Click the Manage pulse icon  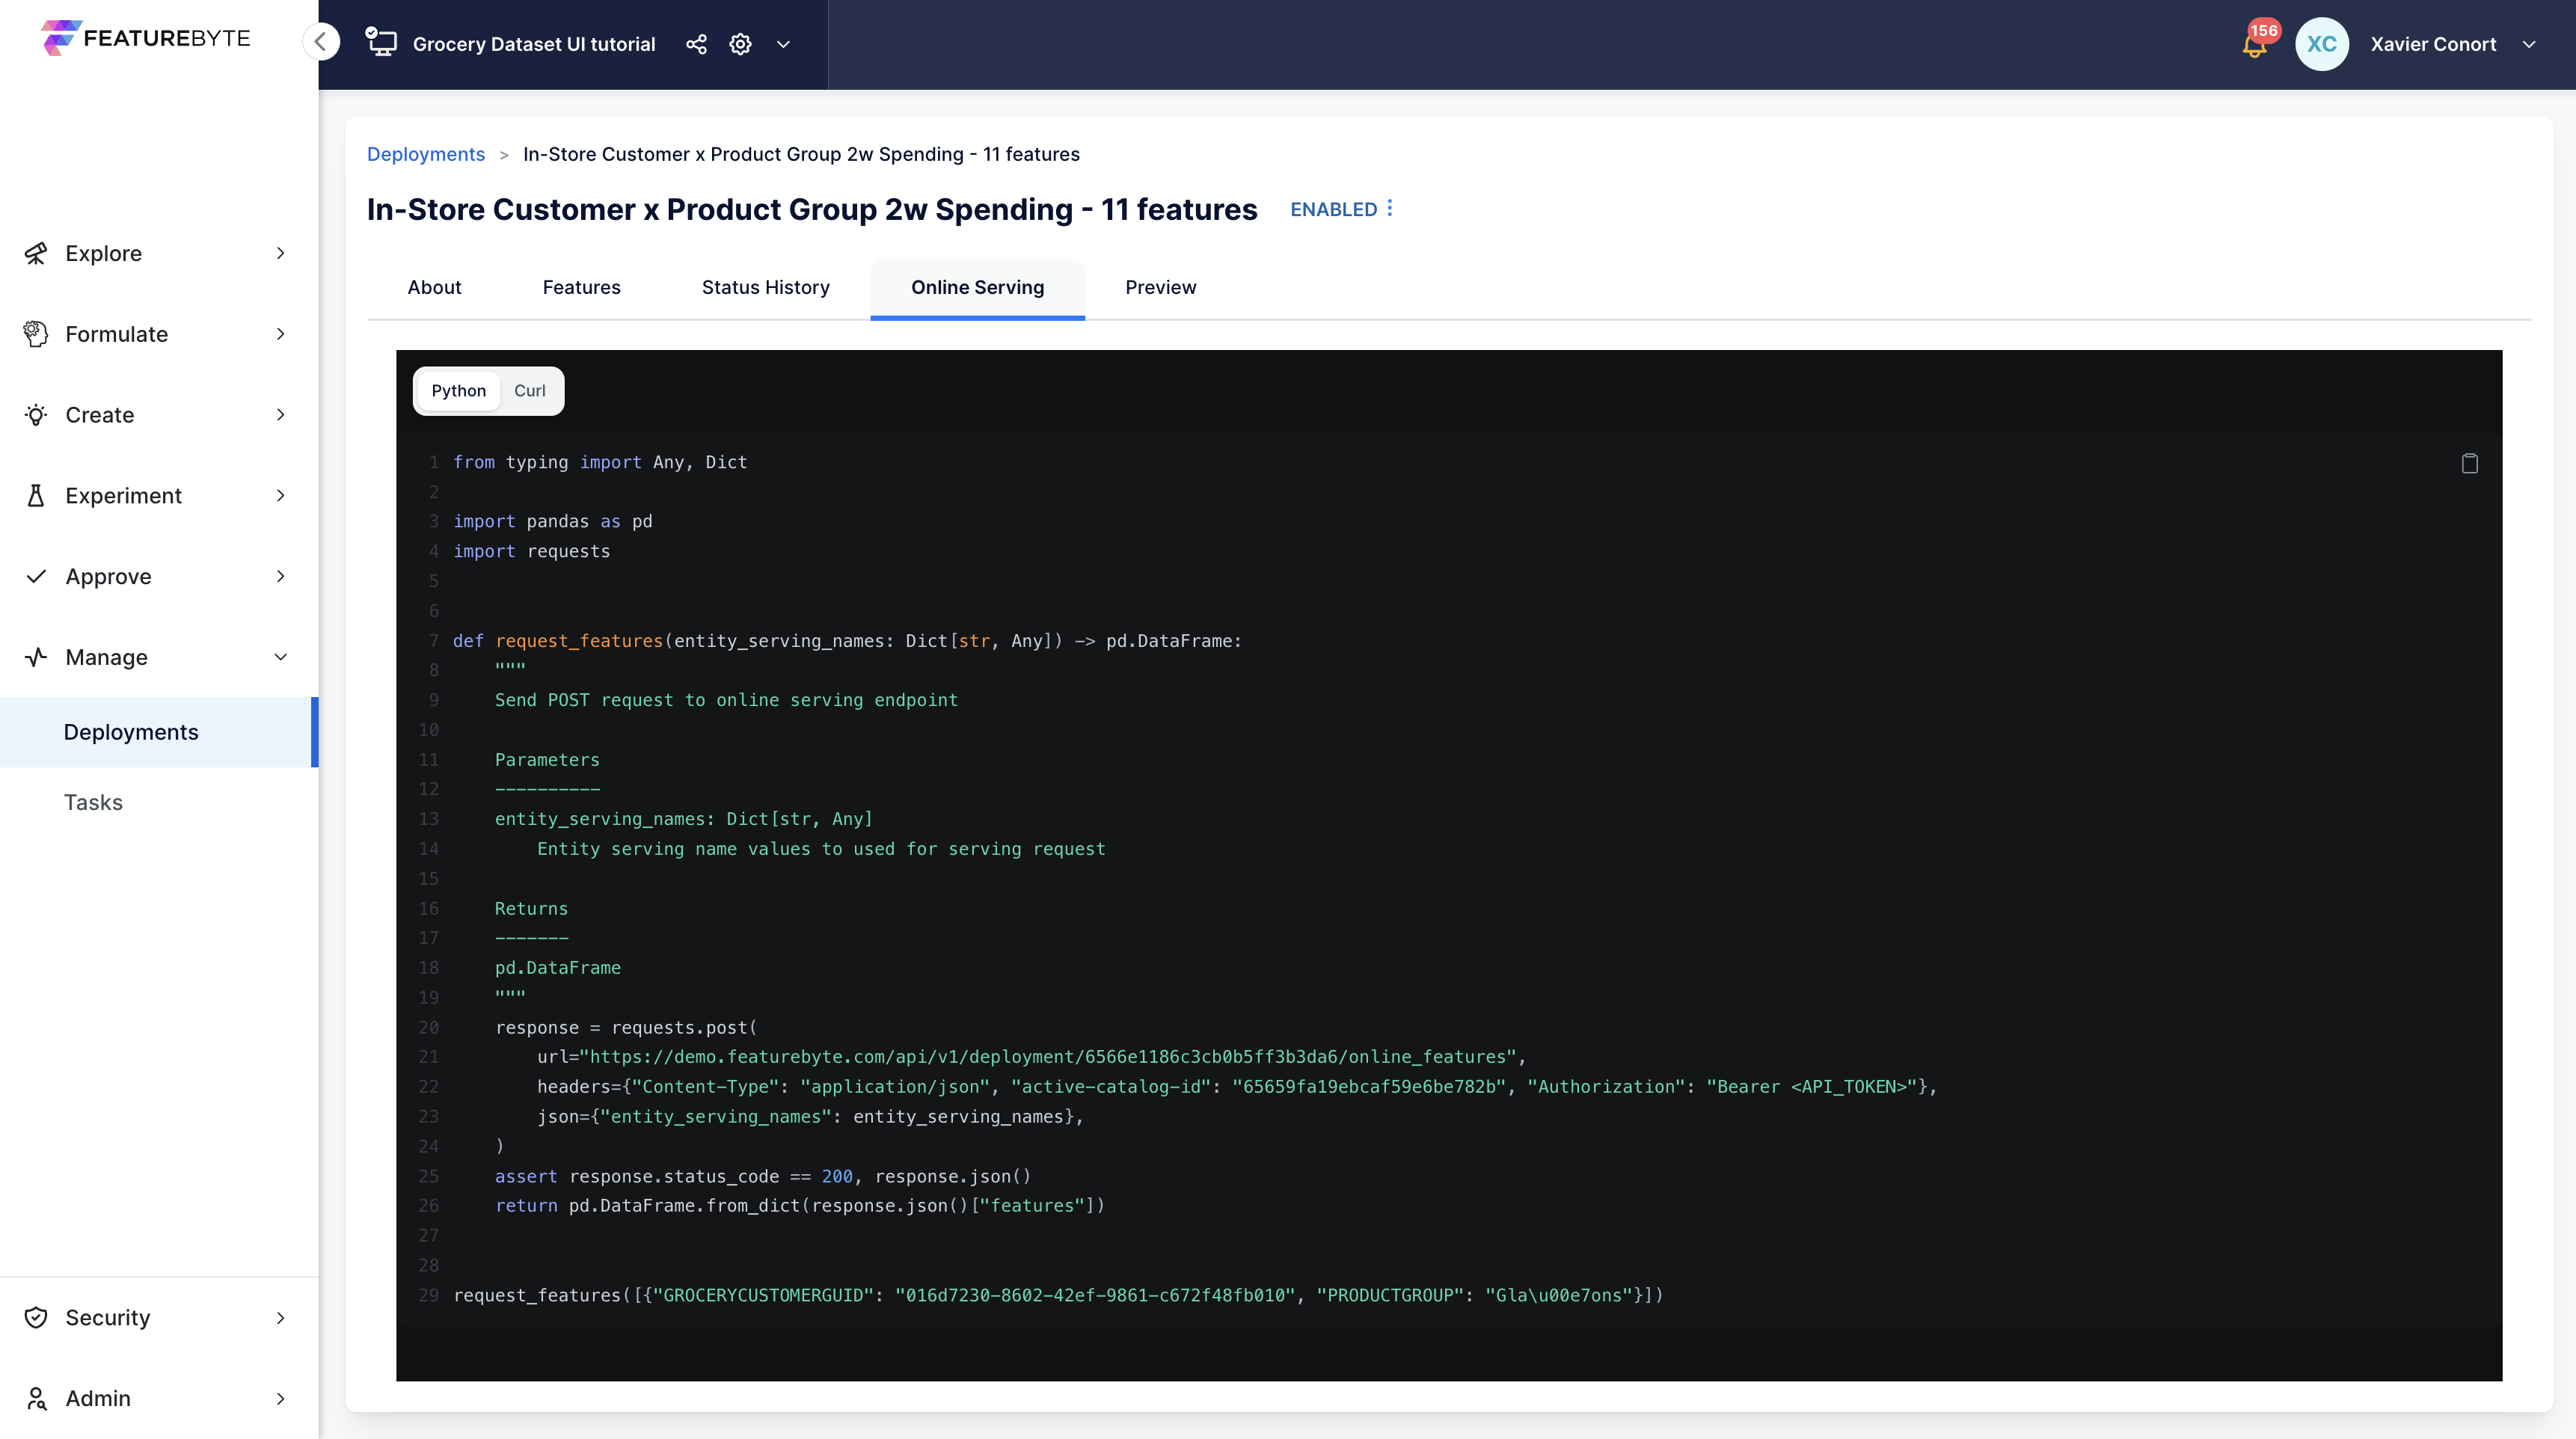click(36, 657)
